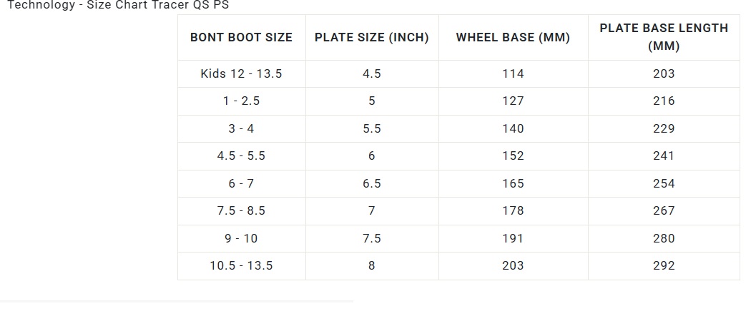Click the wheel base value 114
The image size is (751, 311).
point(513,73)
